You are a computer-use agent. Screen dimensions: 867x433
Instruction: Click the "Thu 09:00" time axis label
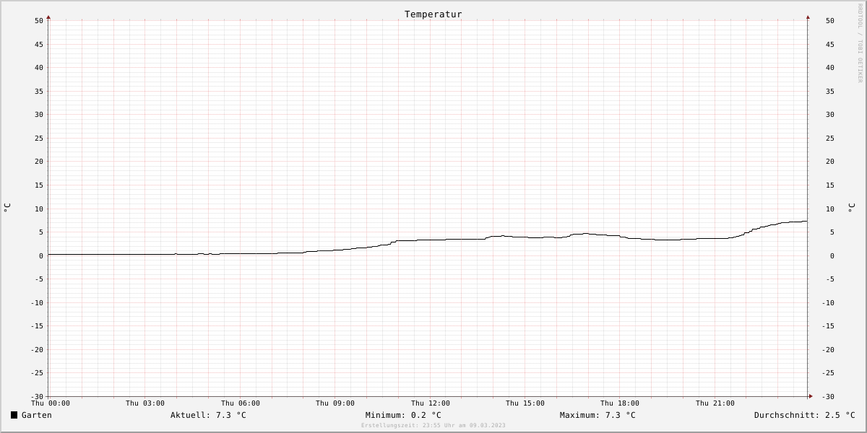click(x=335, y=403)
